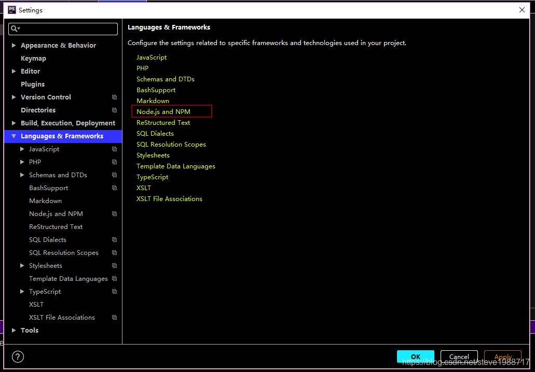
Task: Close the Settings dialog
Action: [522, 10]
